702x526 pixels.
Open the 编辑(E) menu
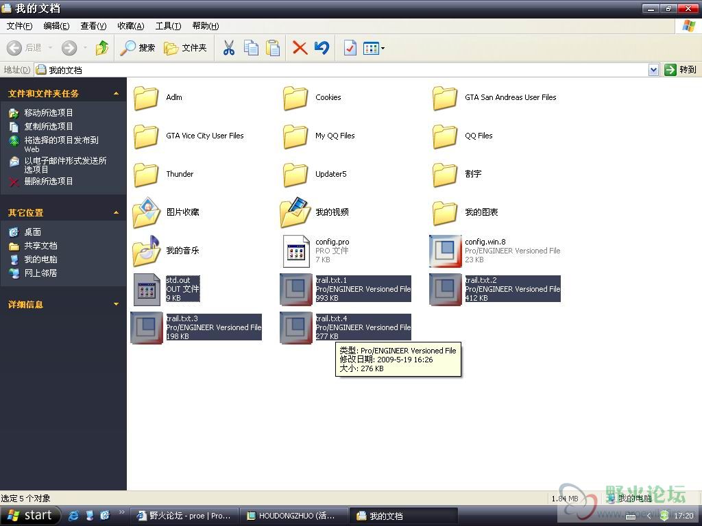tap(56, 26)
